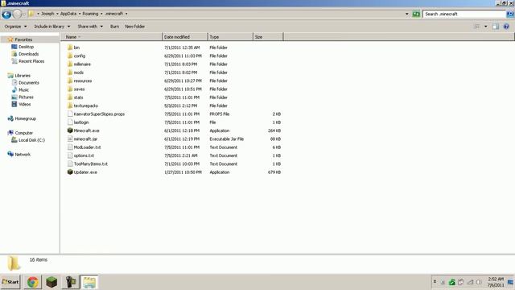The image size is (515, 290).
Task: Click the Search .minecraft field
Action: 464,14
